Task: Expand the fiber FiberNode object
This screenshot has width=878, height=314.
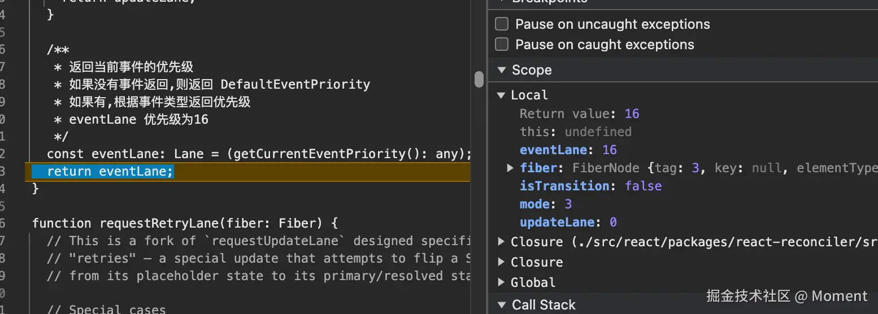Action: click(x=510, y=168)
